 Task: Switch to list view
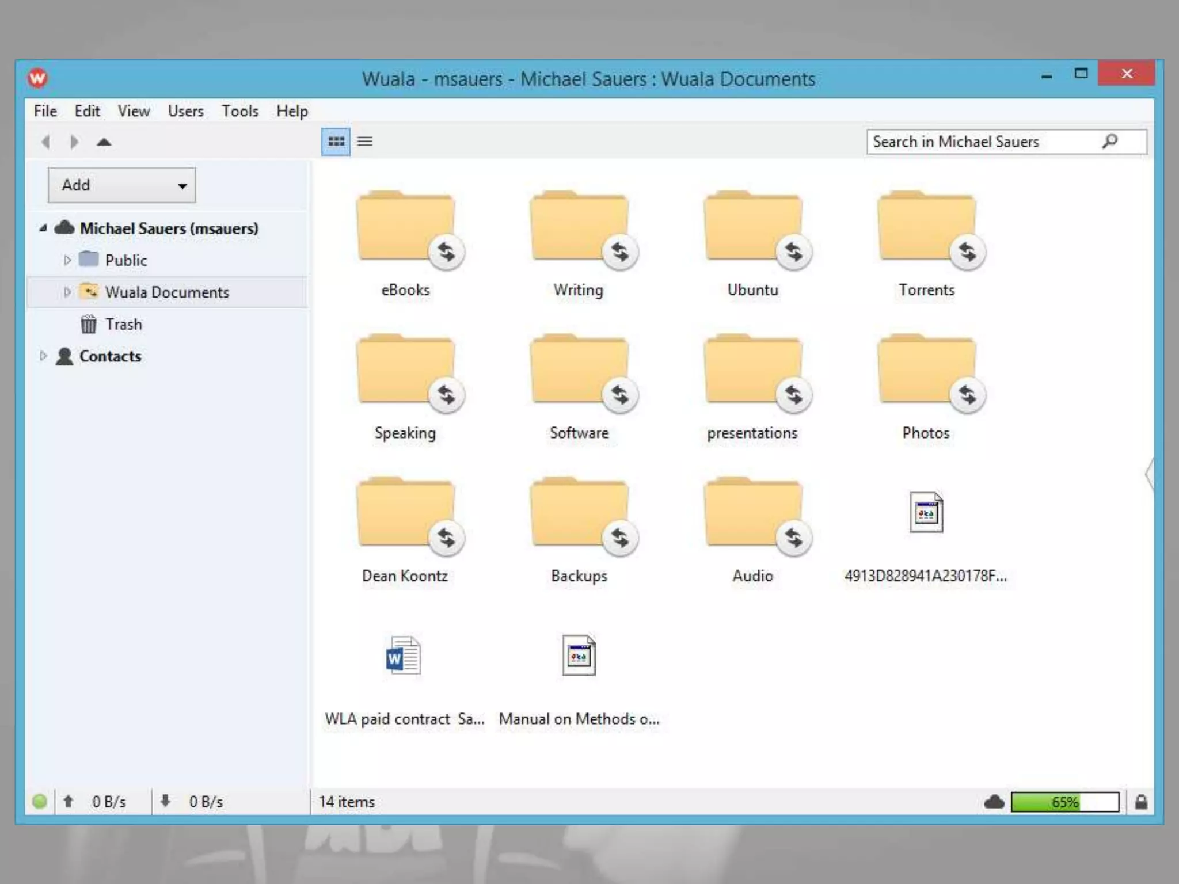365,142
